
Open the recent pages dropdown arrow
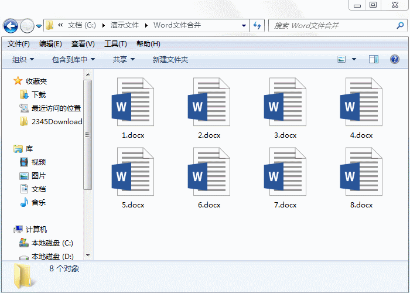coord(39,26)
